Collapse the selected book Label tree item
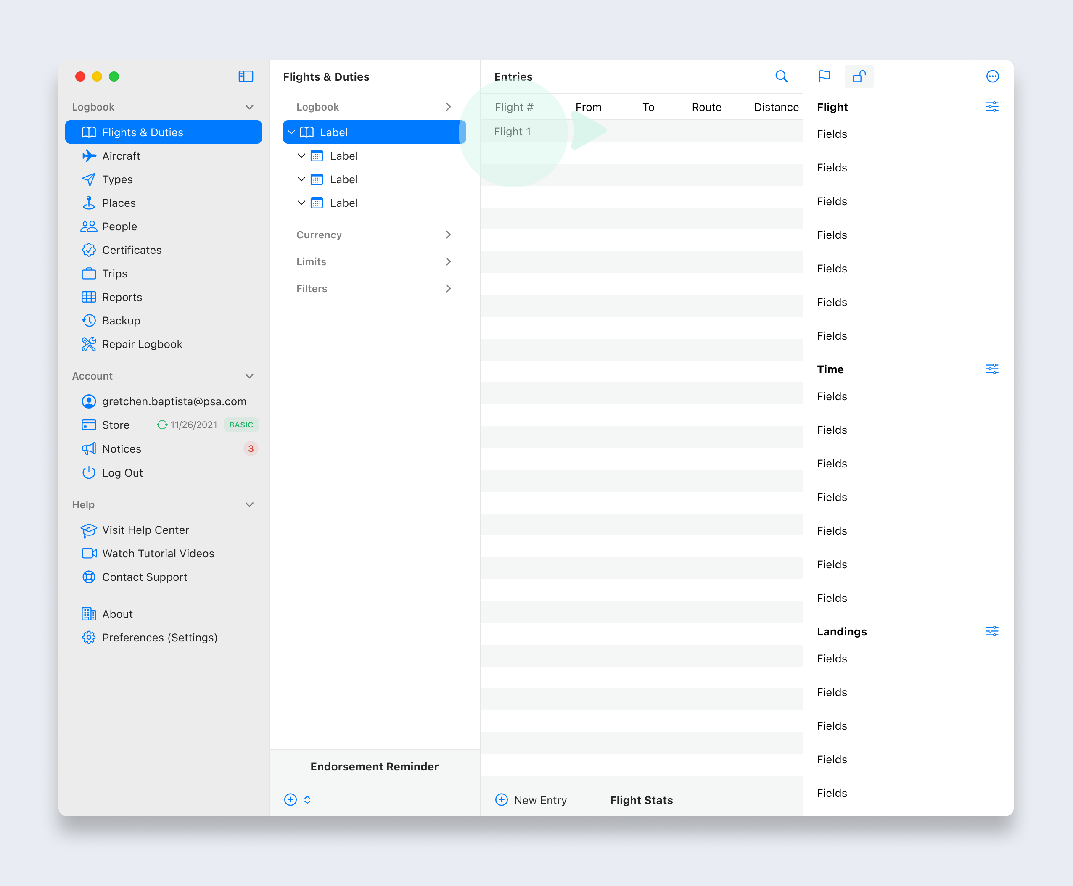 tap(291, 132)
